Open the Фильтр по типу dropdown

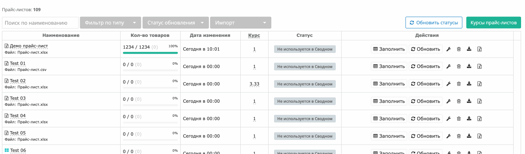pyautogui.click(x=110, y=23)
